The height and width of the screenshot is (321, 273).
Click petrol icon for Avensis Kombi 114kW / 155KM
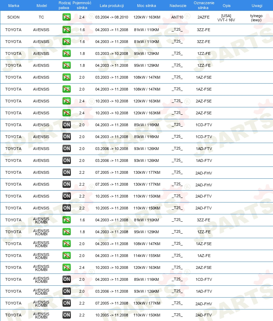67,256
